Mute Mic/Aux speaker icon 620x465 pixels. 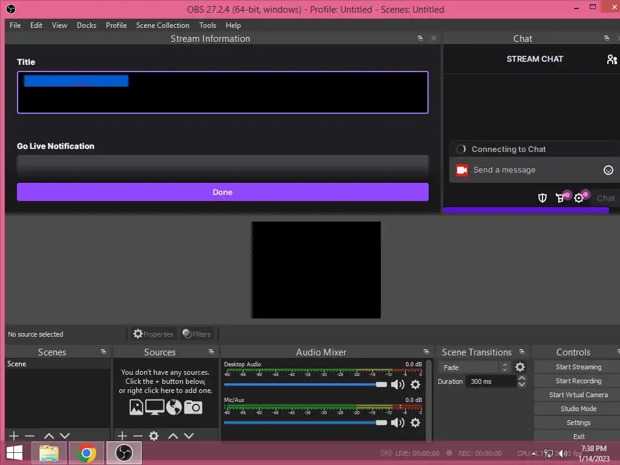(397, 423)
